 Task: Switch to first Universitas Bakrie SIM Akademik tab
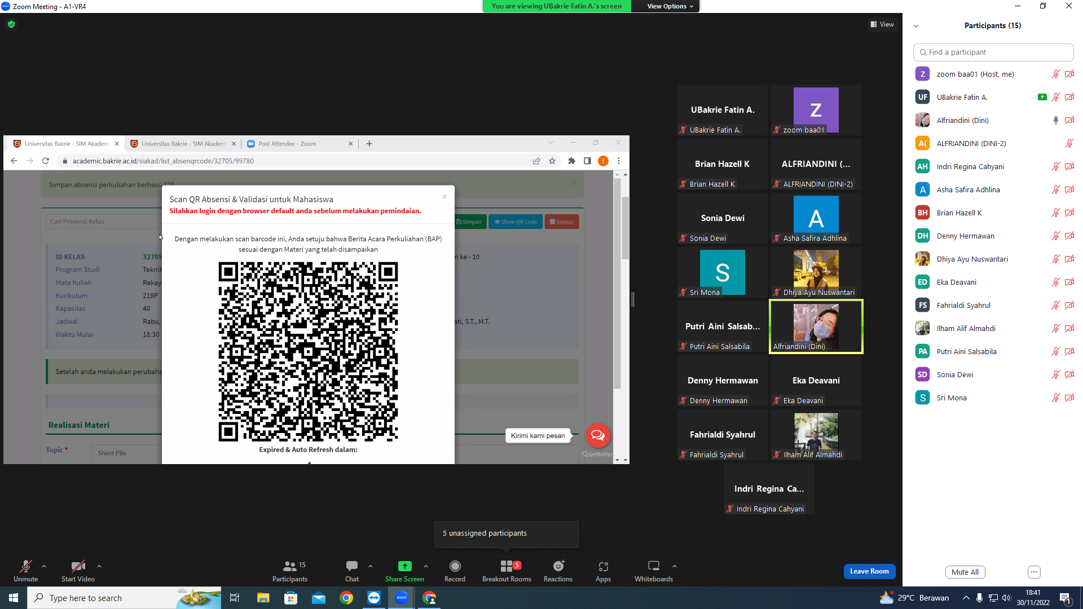point(67,144)
